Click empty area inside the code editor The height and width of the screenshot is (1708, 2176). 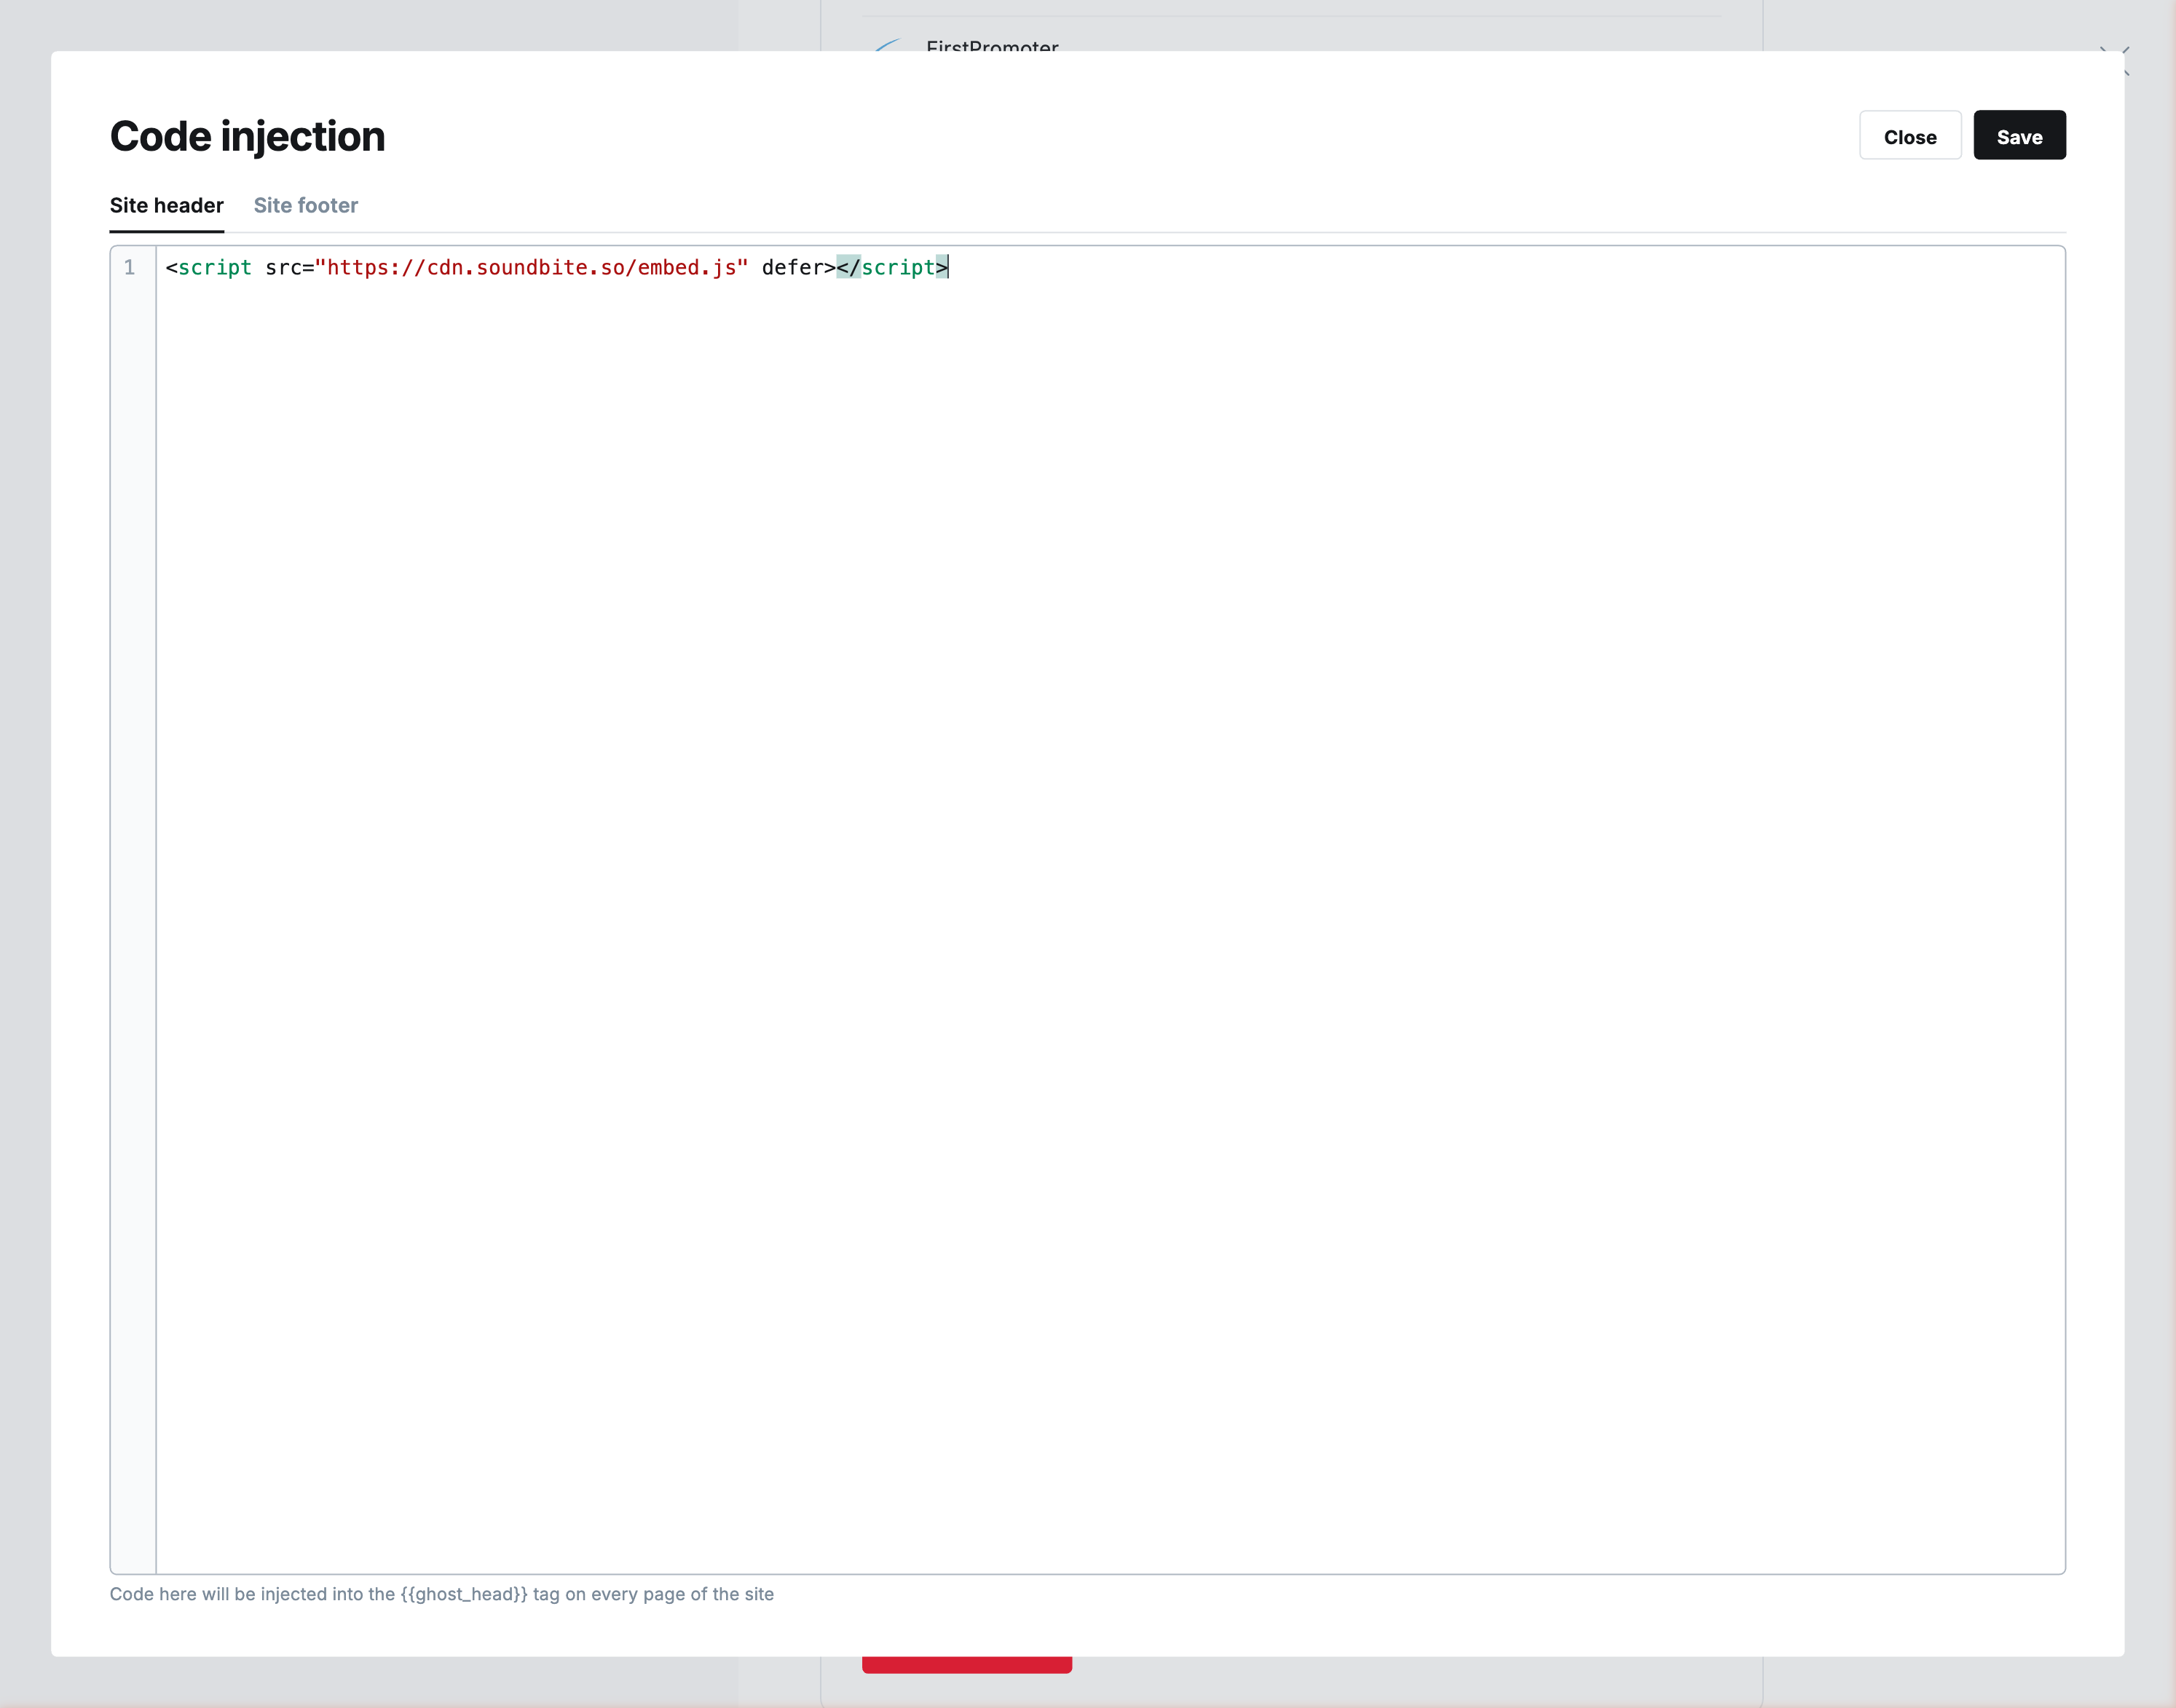(1100, 900)
